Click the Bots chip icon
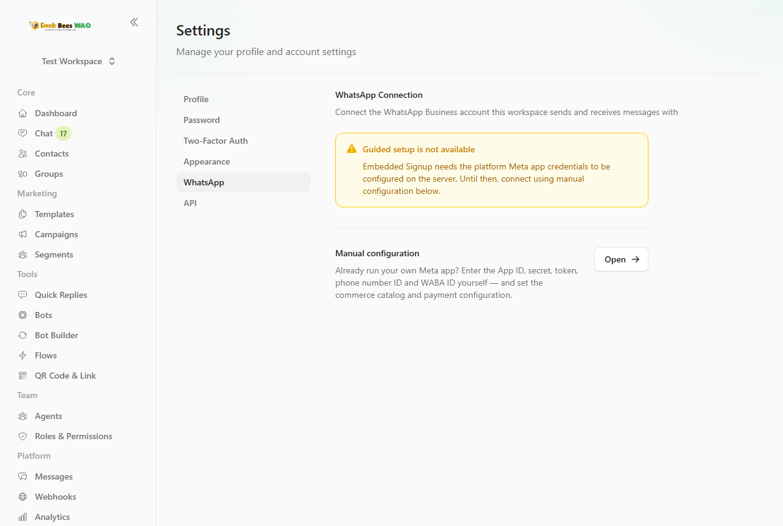The width and height of the screenshot is (783, 526). (23, 315)
